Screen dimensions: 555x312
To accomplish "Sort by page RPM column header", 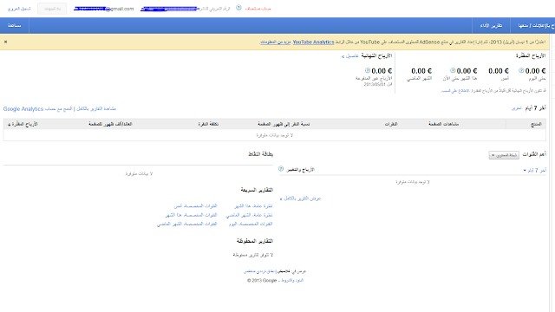I will (x=110, y=124).
